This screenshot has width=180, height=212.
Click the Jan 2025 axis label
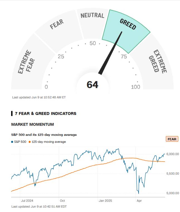105,201
